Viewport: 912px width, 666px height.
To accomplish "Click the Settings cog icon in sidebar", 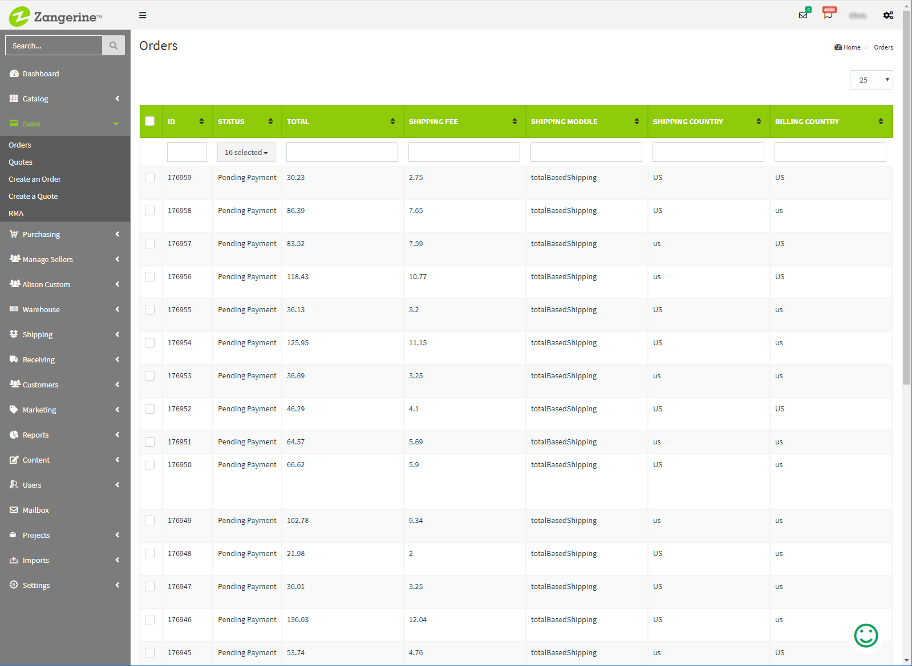I will pyautogui.click(x=14, y=585).
